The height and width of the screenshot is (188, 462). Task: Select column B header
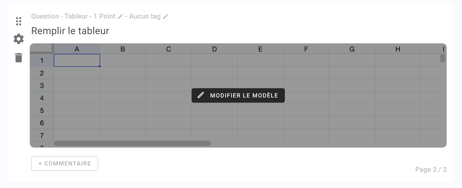pos(123,49)
